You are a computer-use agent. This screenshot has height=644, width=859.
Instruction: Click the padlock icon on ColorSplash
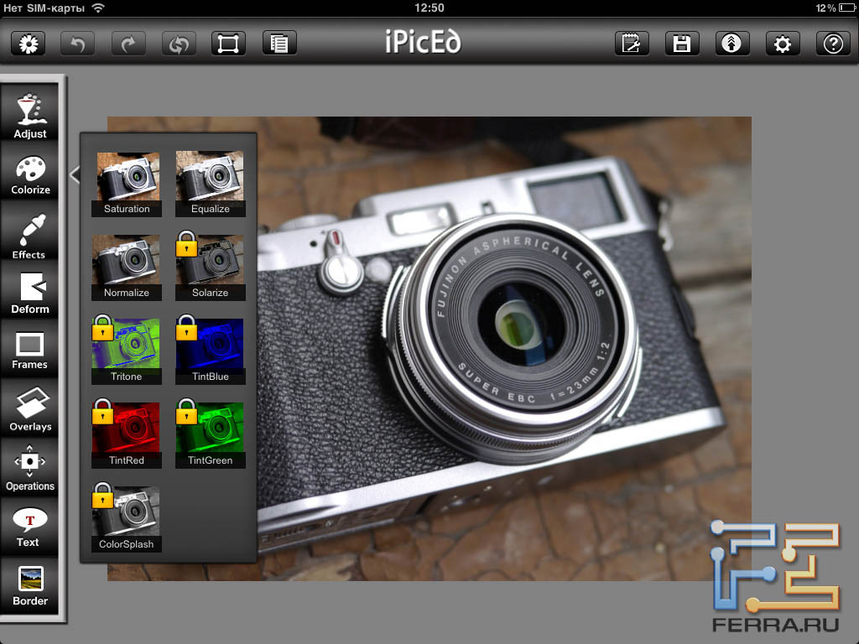[102, 495]
